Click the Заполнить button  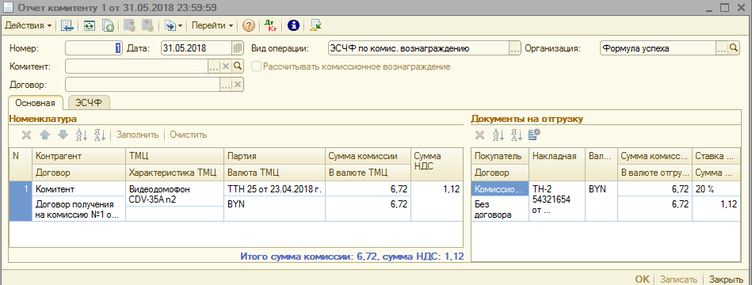[x=138, y=135]
